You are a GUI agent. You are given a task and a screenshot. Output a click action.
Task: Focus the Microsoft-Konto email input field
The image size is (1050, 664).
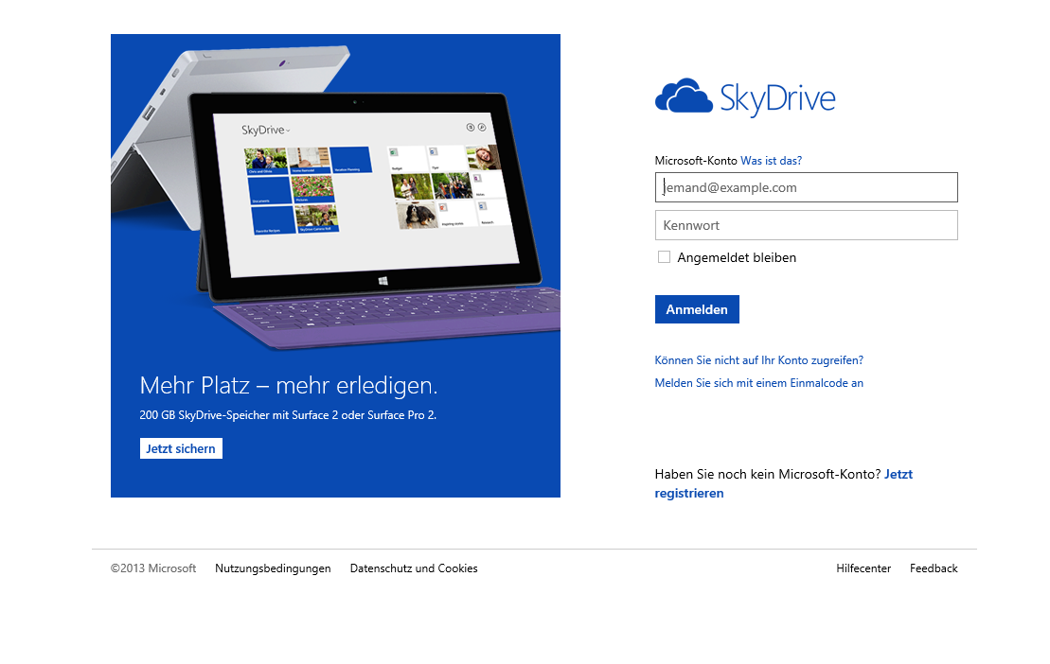[x=807, y=187]
